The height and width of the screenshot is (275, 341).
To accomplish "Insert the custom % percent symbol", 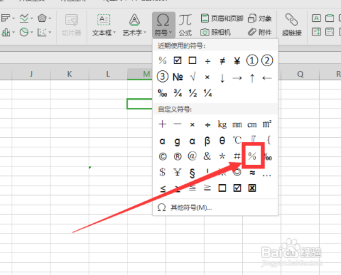I will click(x=252, y=156).
